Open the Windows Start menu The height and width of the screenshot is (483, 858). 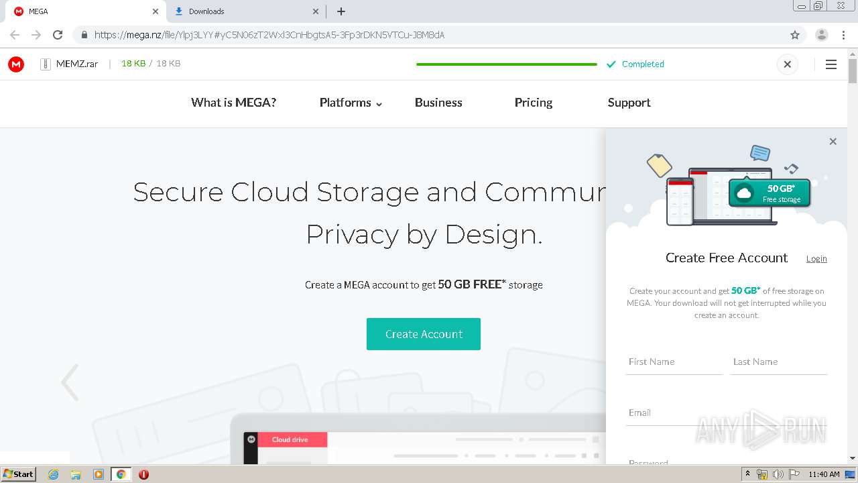[19, 474]
